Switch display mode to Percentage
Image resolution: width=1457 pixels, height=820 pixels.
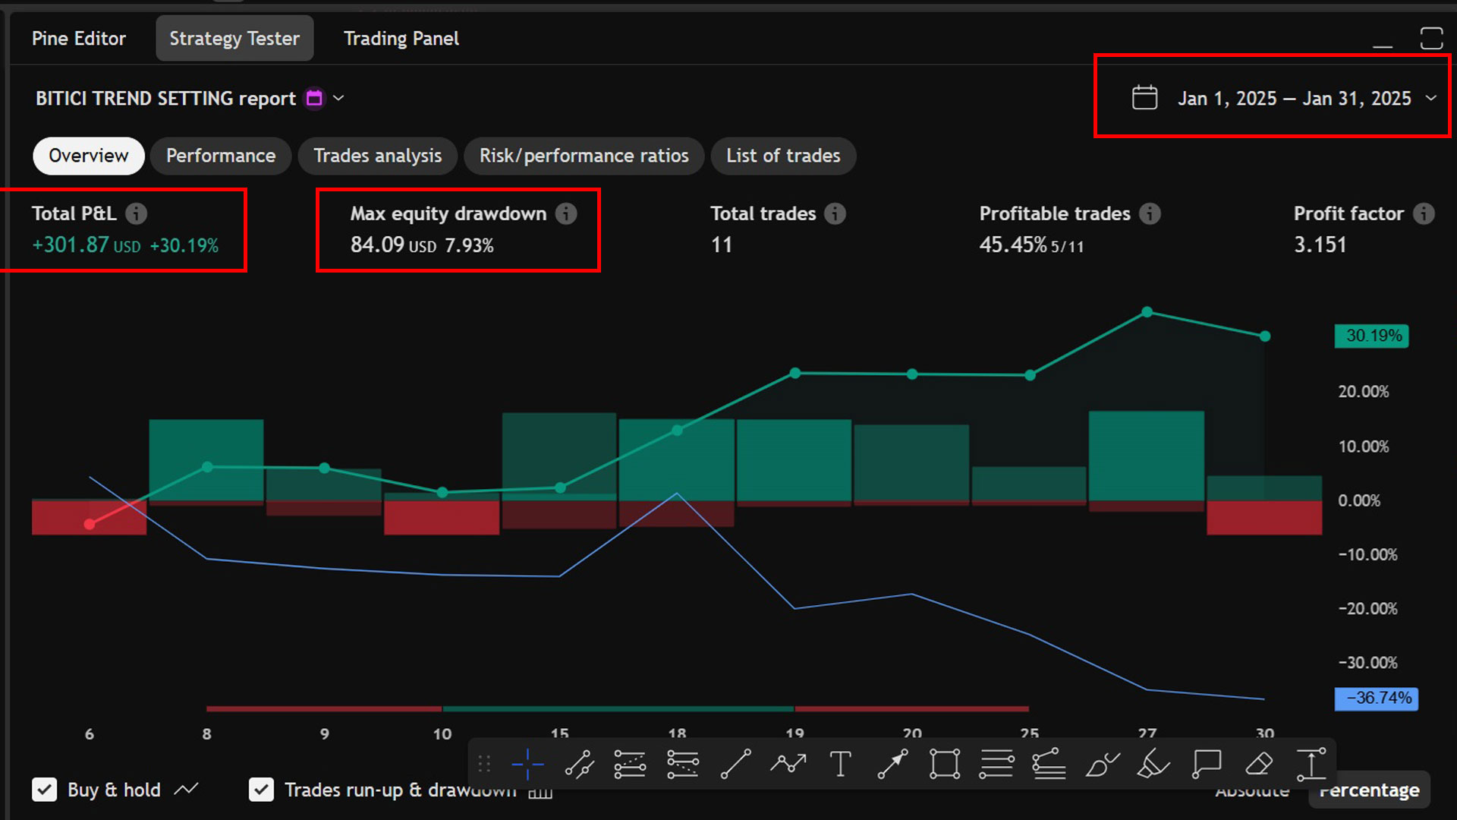point(1369,790)
